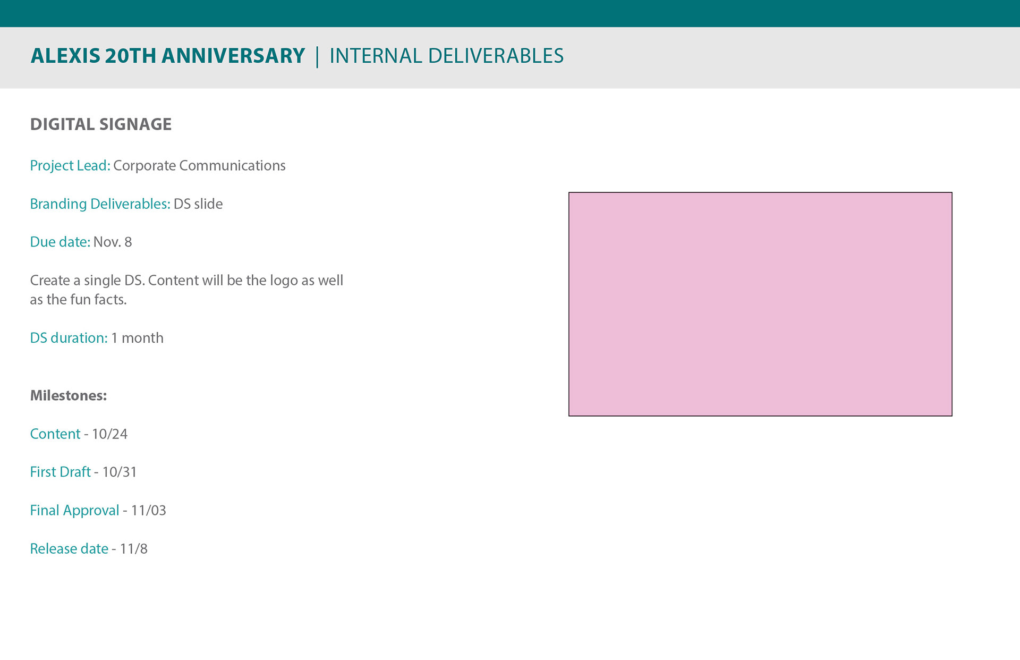1020x660 pixels.
Task: Click the 'ALEXIS 20TH ANNIVERSARY' title
Action: point(168,56)
